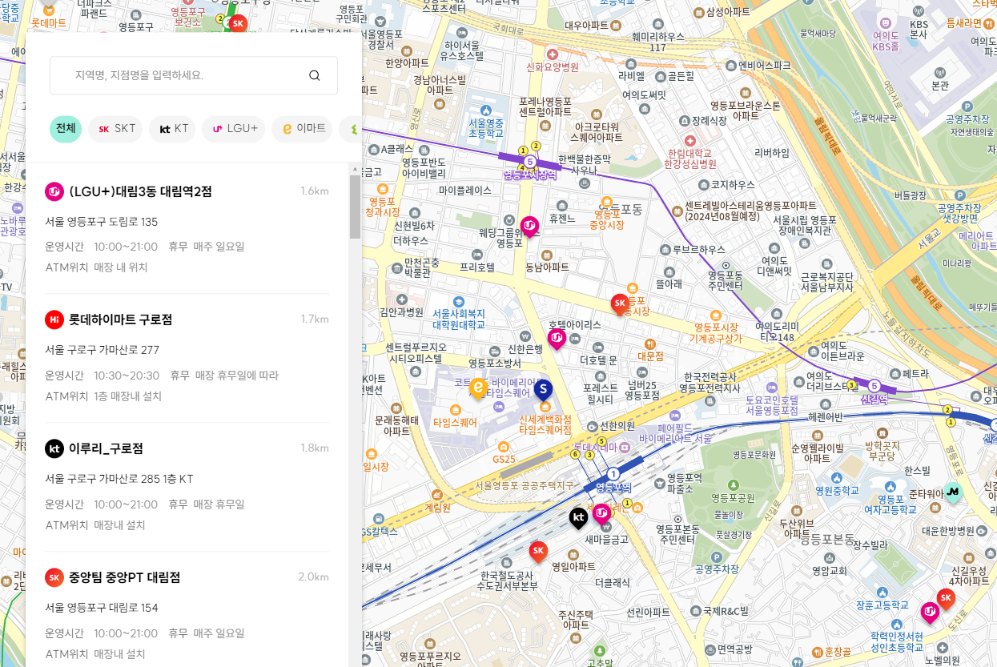Click LGU+ logo beside 대림역2점 title
The height and width of the screenshot is (667, 997).
[54, 191]
